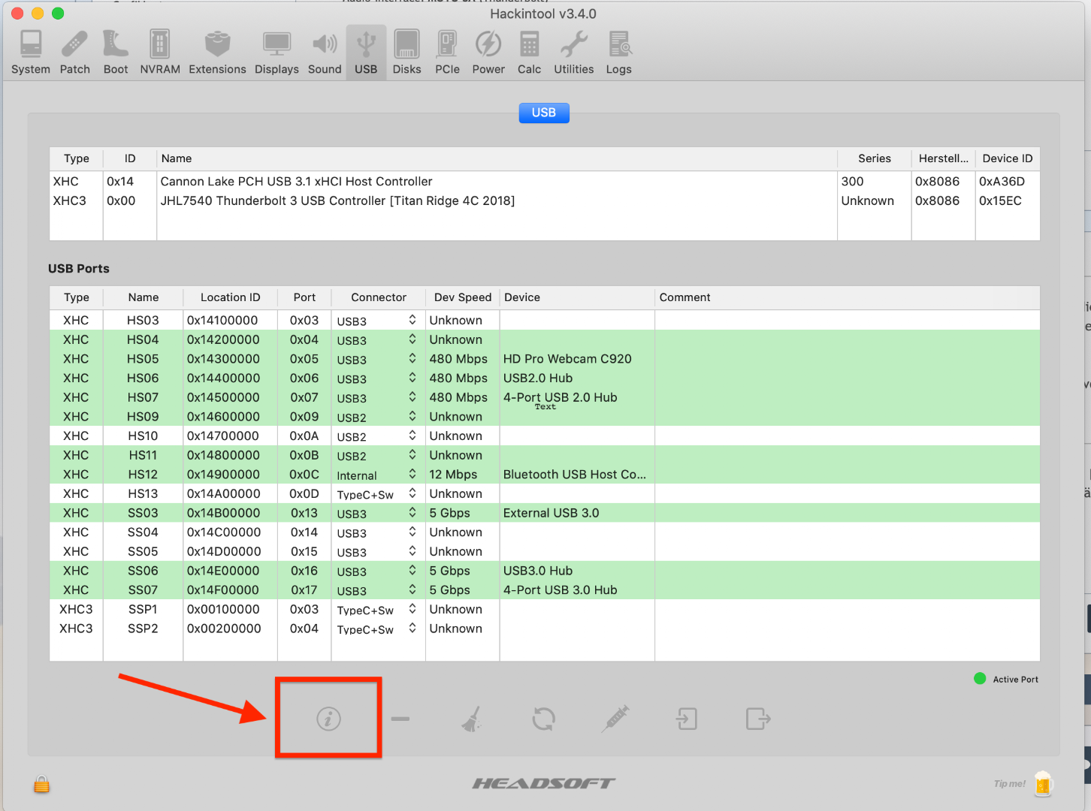Viewport: 1091px width, 811px height.
Task: Click the minus remove-port icon
Action: tap(400, 719)
